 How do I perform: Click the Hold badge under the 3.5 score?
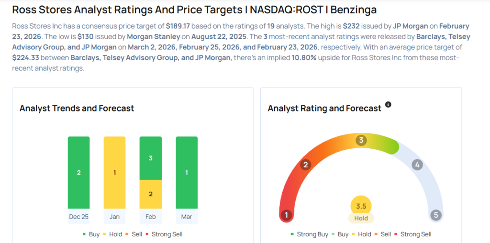361,218
